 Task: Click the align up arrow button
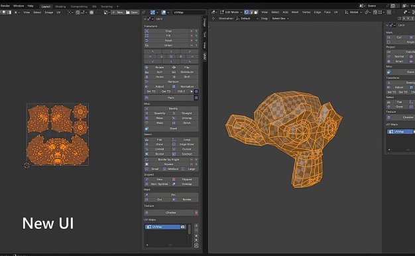pos(171,51)
